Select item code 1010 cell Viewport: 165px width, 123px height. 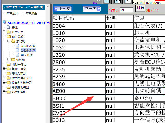click(79, 33)
